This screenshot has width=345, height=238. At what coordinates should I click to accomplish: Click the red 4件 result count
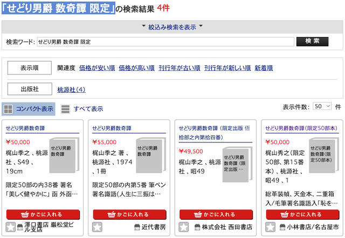[x=163, y=8]
